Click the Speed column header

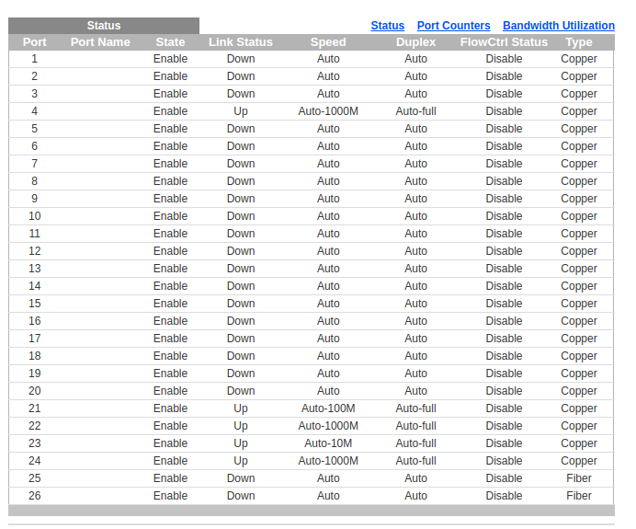tap(328, 42)
